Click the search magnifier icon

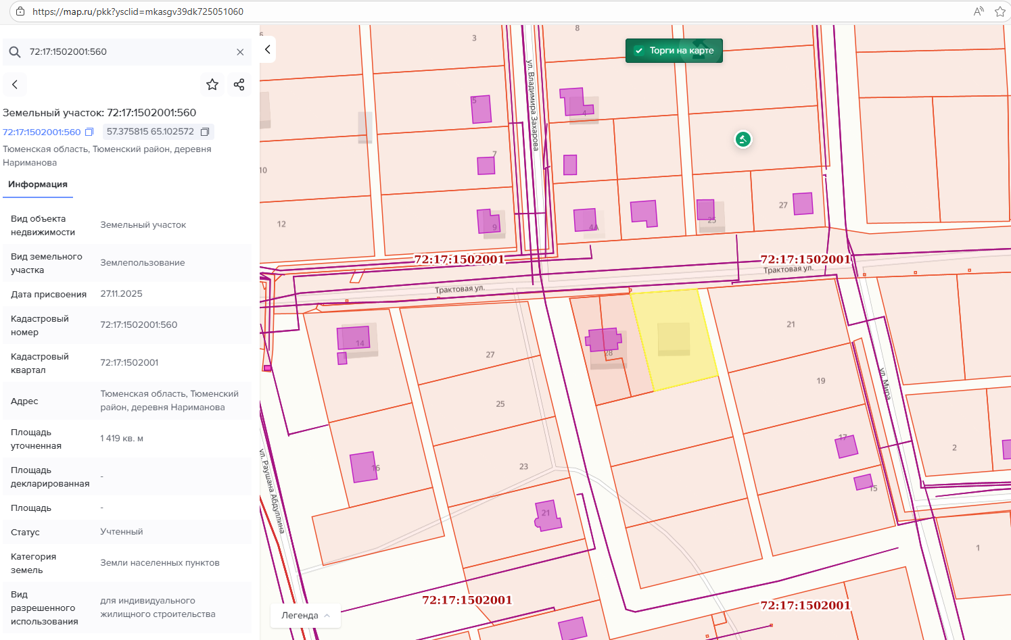pos(15,52)
